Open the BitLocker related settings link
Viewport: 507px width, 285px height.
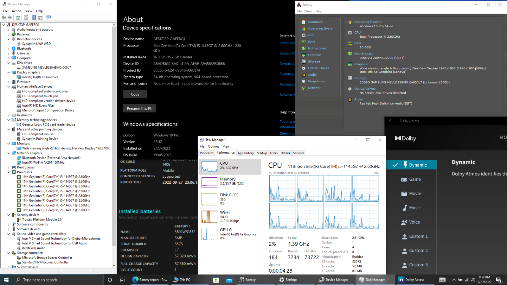[x=287, y=43]
